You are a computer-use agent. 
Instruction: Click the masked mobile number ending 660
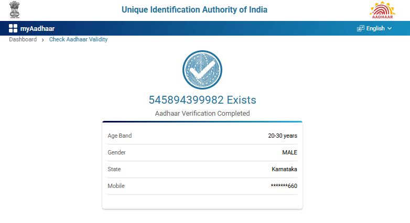point(284,186)
